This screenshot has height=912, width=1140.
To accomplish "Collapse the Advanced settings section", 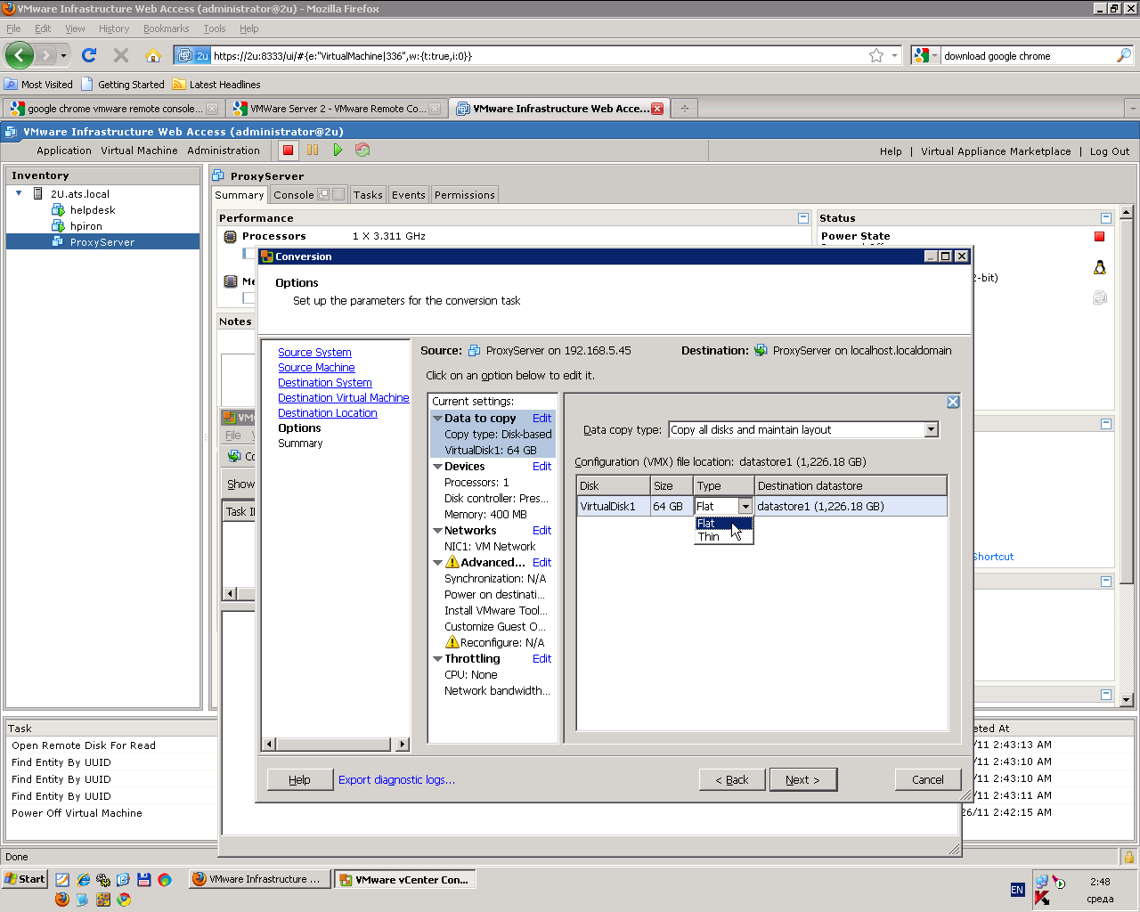I will pyautogui.click(x=437, y=563).
